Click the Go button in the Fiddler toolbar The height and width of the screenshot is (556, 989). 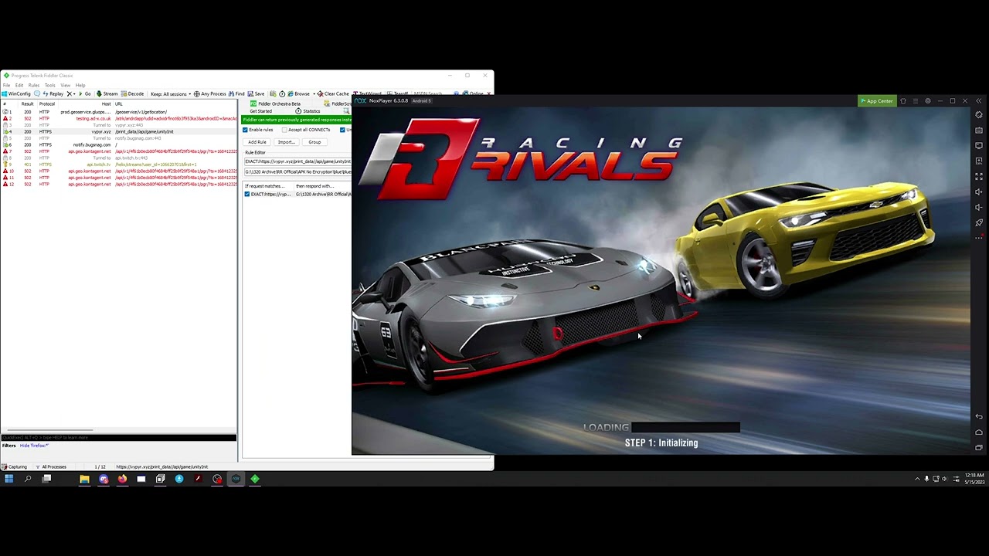84,94
